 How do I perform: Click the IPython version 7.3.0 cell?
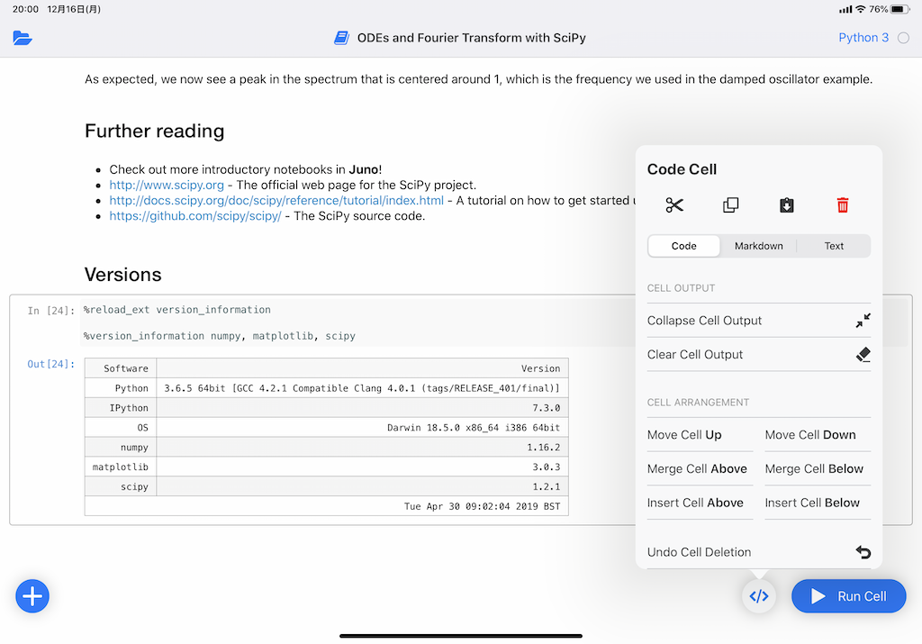(x=362, y=408)
